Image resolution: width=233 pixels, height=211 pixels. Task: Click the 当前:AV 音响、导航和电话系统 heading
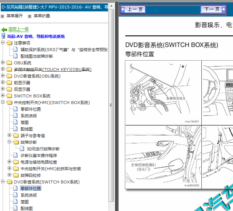[x=36, y=36]
